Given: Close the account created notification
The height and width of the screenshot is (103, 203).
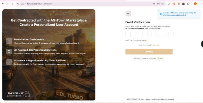Looking at the screenshot, I should [158, 10].
